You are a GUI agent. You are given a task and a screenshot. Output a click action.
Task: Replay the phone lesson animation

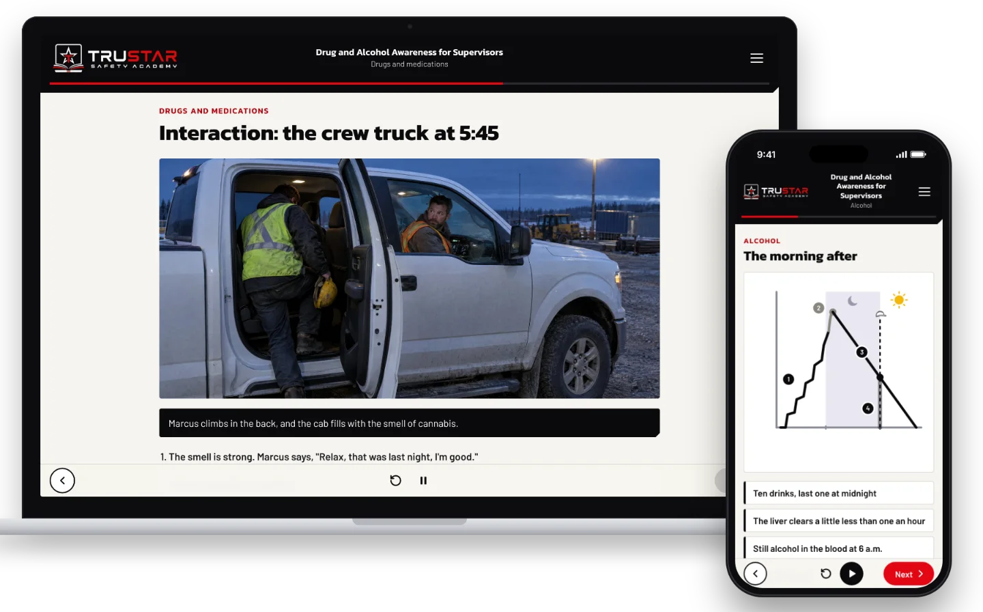pyautogui.click(x=825, y=574)
